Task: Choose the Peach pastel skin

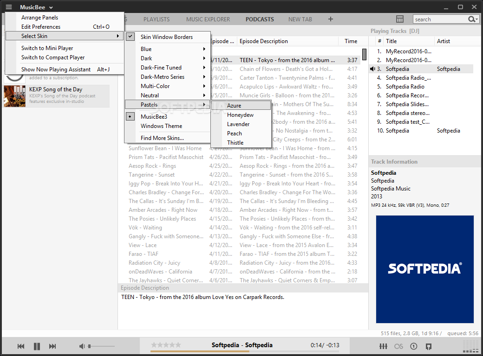Action: 241,133
